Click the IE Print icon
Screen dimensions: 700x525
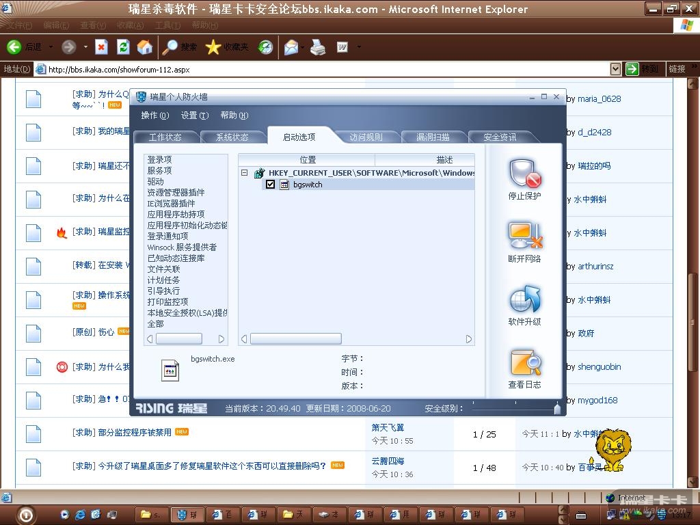pyautogui.click(x=318, y=47)
